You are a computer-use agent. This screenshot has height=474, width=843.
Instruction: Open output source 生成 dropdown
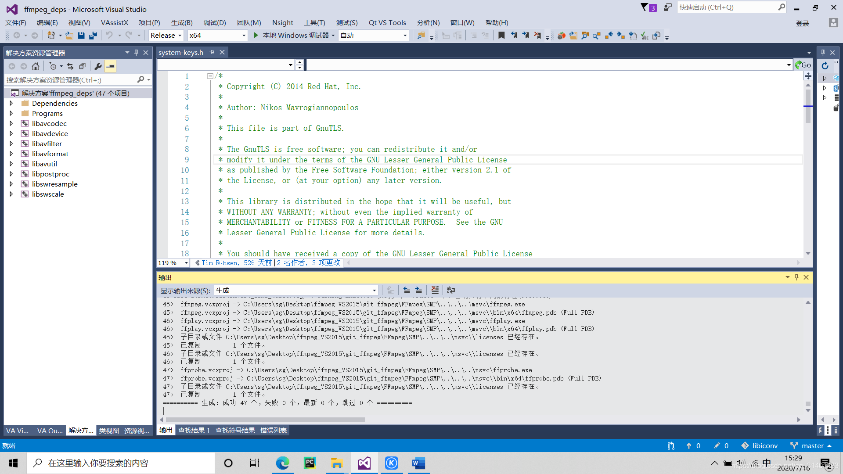point(296,291)
